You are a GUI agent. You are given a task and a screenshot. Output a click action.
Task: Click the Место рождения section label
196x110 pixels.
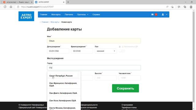tap(55, 58)
